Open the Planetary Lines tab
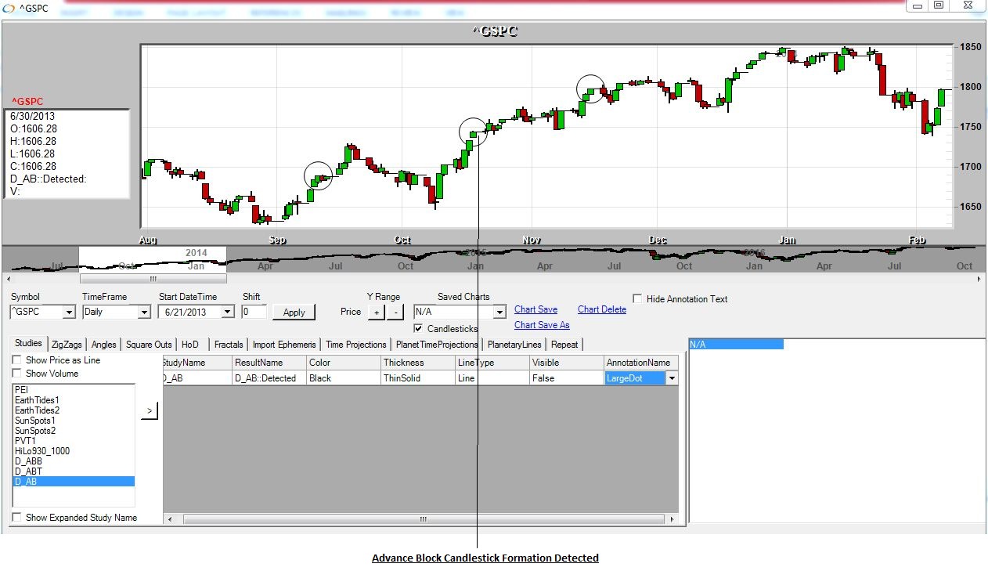The height and width of the screenshot is (578, 988). 513,345
